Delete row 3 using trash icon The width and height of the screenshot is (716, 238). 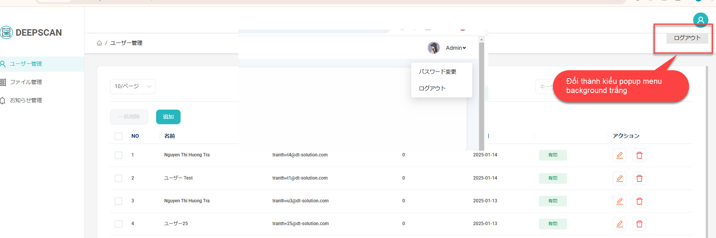[x=639, y=201]
